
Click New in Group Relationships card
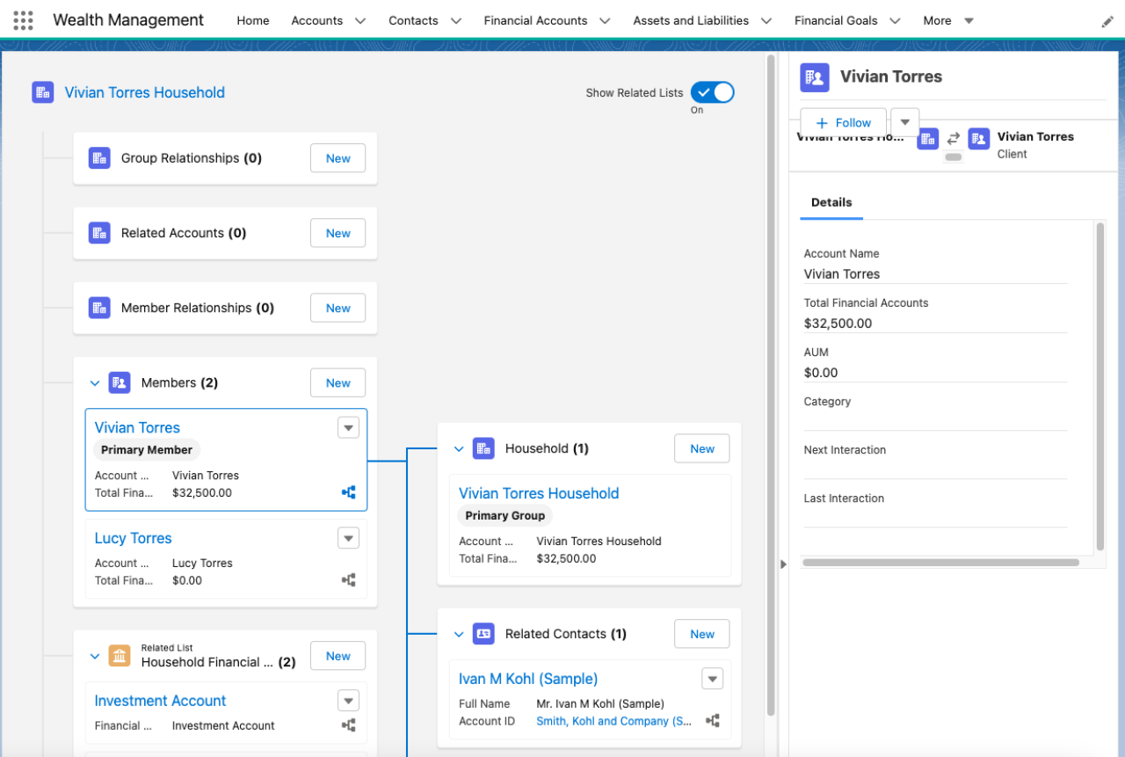(x=338, y=158)
